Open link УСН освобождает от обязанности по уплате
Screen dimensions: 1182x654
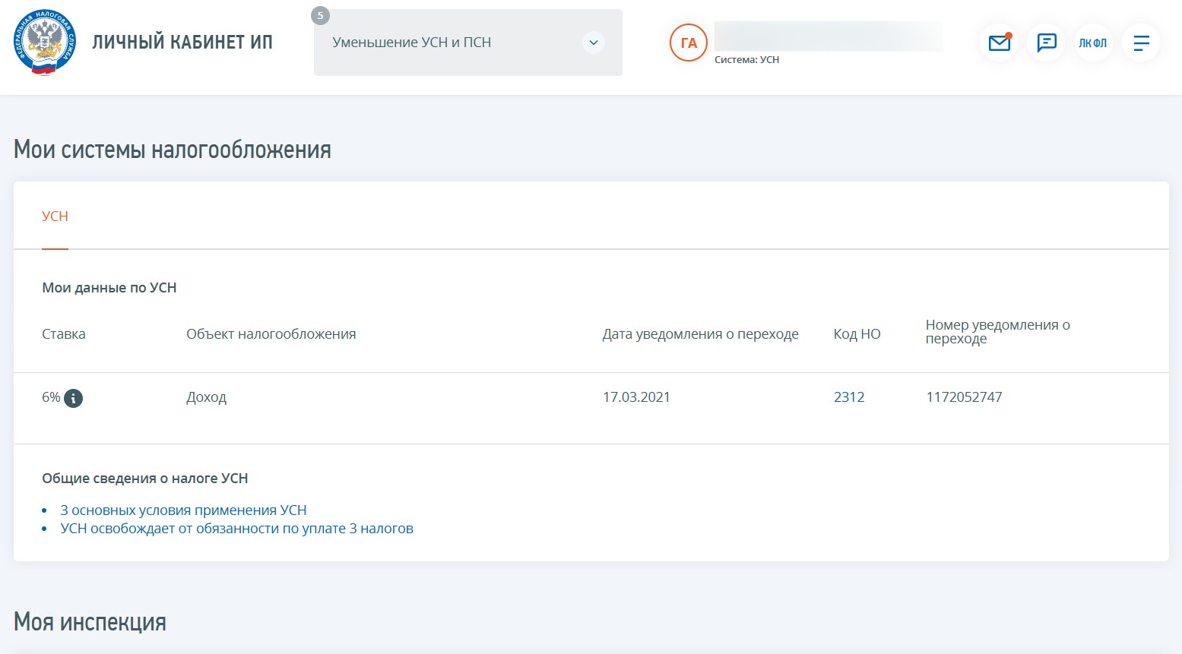click(x=236, y=529)
